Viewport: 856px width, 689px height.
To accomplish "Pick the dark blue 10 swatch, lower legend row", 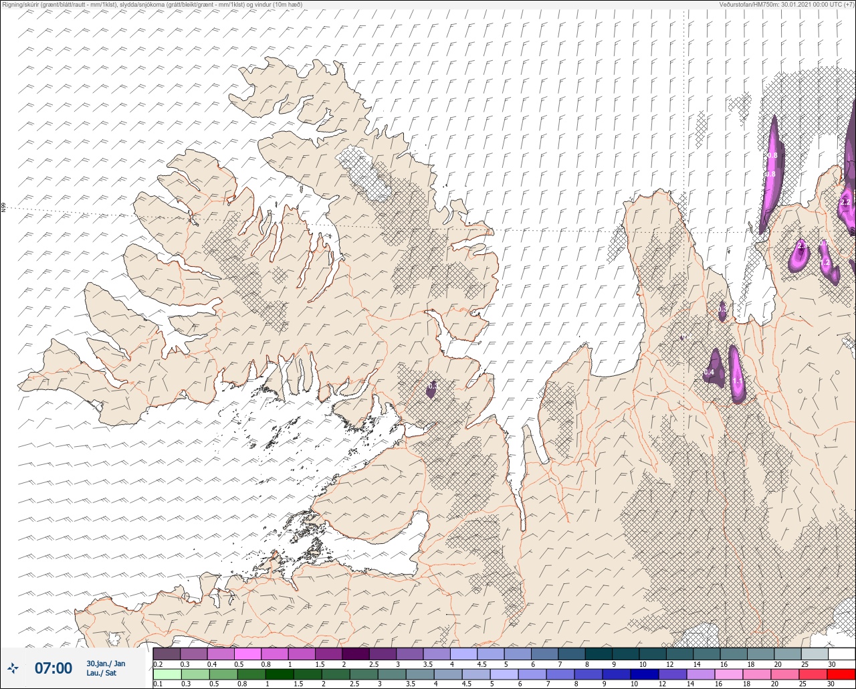I will [x=644, y=674].
